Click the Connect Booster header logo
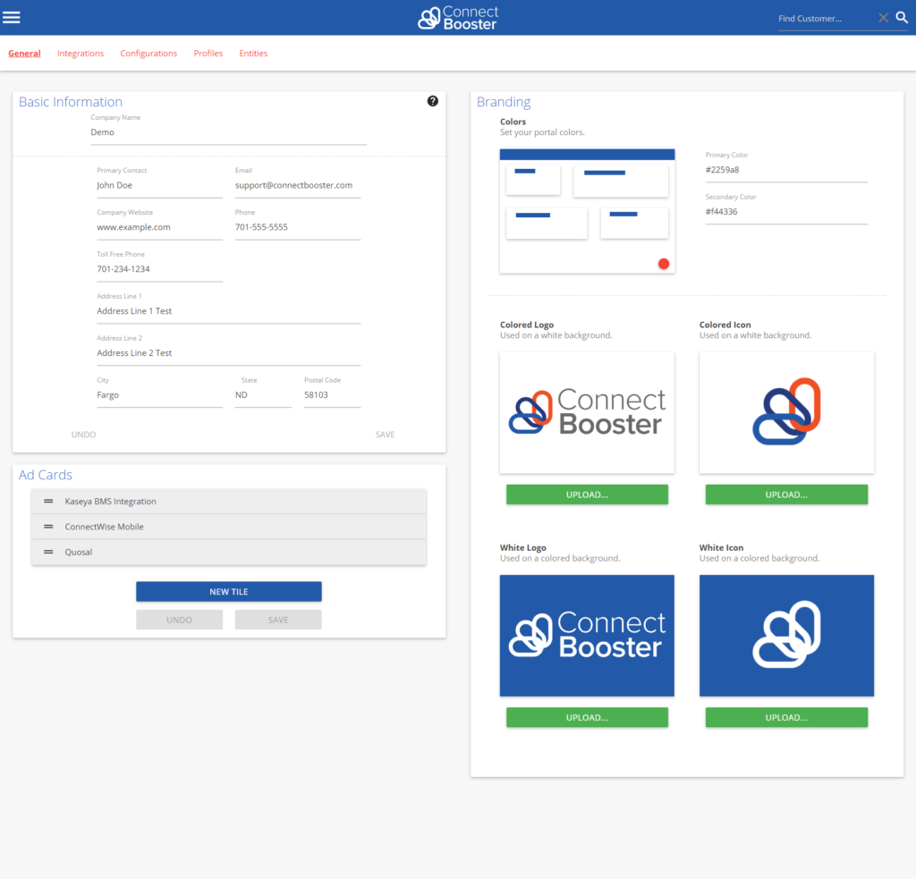The width and height of the screenshot is (916, 879). [x=458, y=18]
